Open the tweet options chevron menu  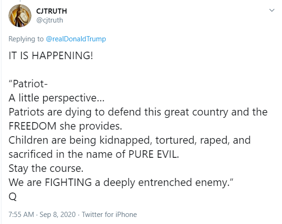click(272, 10)
